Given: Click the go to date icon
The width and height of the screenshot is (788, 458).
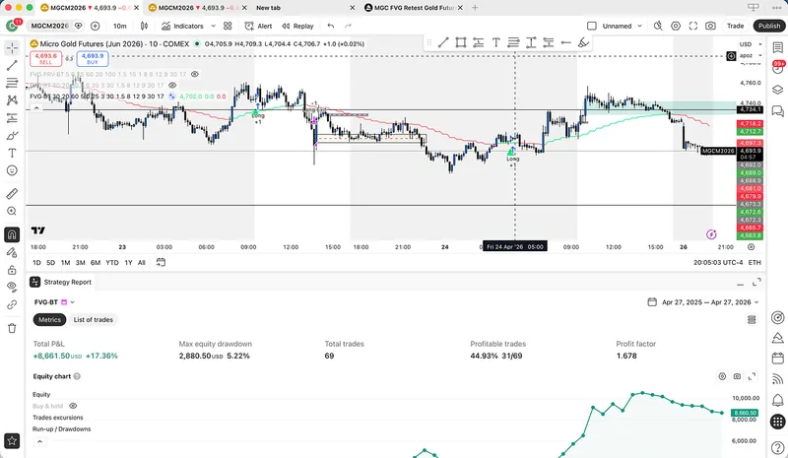Looking at the screenshot, I should click(161, 262).
